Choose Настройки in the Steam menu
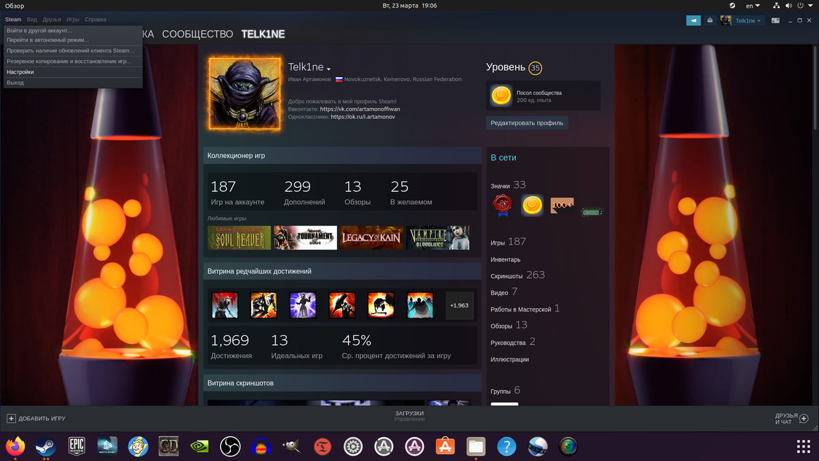Image resolution: width=819 pixels, height=461 pixels. (x=73, y=72)
